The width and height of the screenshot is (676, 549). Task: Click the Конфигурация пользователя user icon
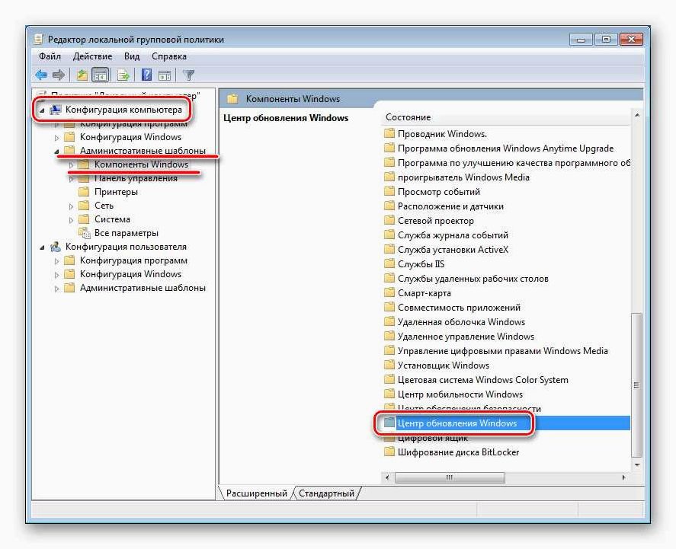[55, 247]
